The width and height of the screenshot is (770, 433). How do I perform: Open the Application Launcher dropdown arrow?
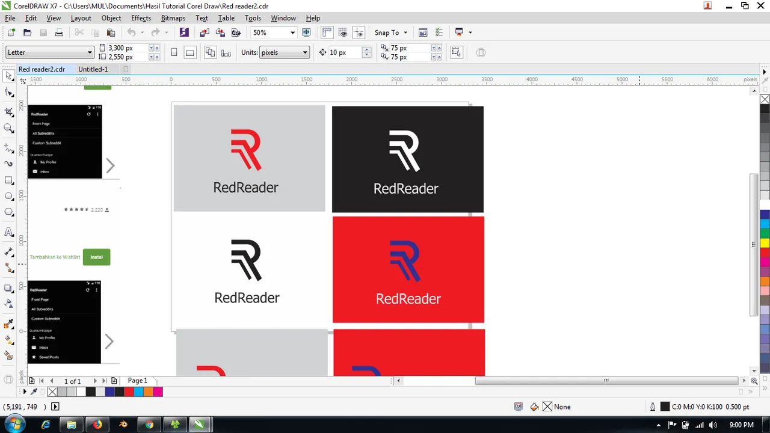[470, 32]
